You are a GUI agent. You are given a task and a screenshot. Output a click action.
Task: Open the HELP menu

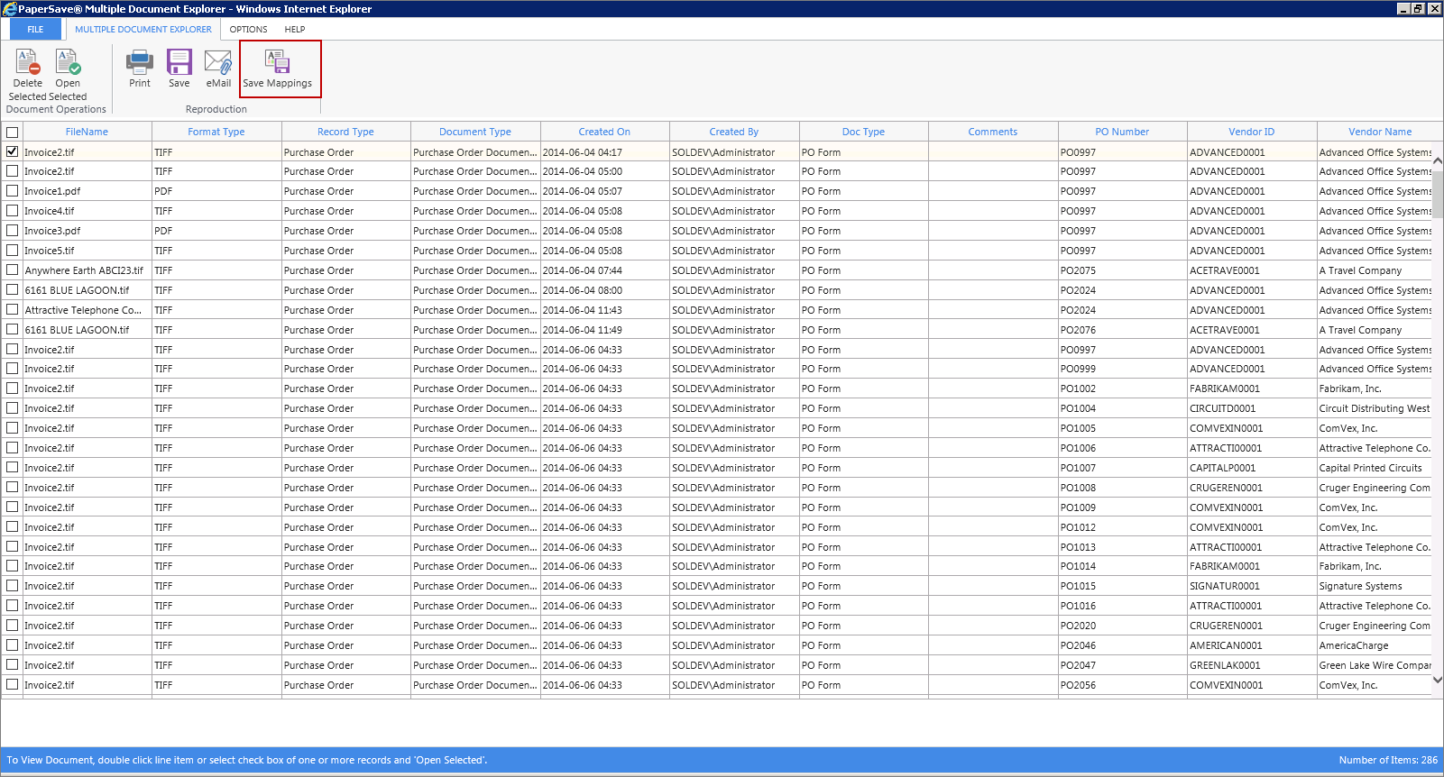pyautogui.click(x=295, y=30)
